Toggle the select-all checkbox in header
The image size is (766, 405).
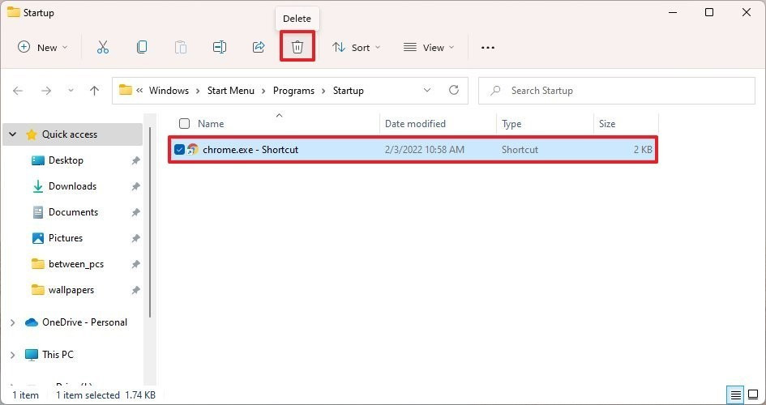tap(184, 124)
